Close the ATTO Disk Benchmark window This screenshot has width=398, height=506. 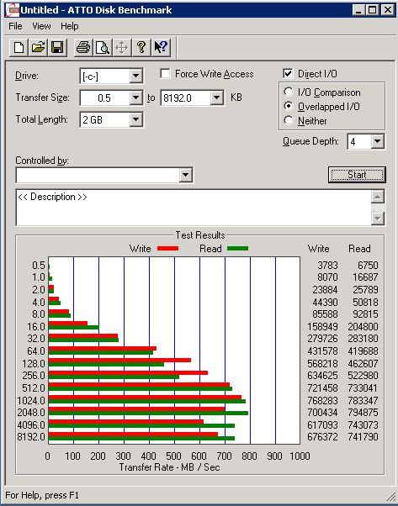pos(387,10)
